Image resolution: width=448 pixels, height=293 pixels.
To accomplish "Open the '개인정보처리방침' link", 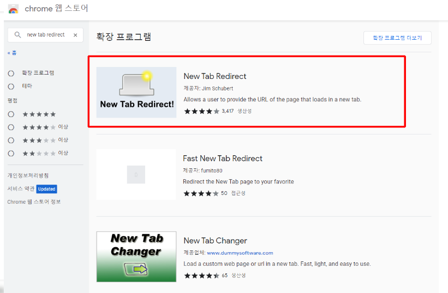I will pos(28,175).
